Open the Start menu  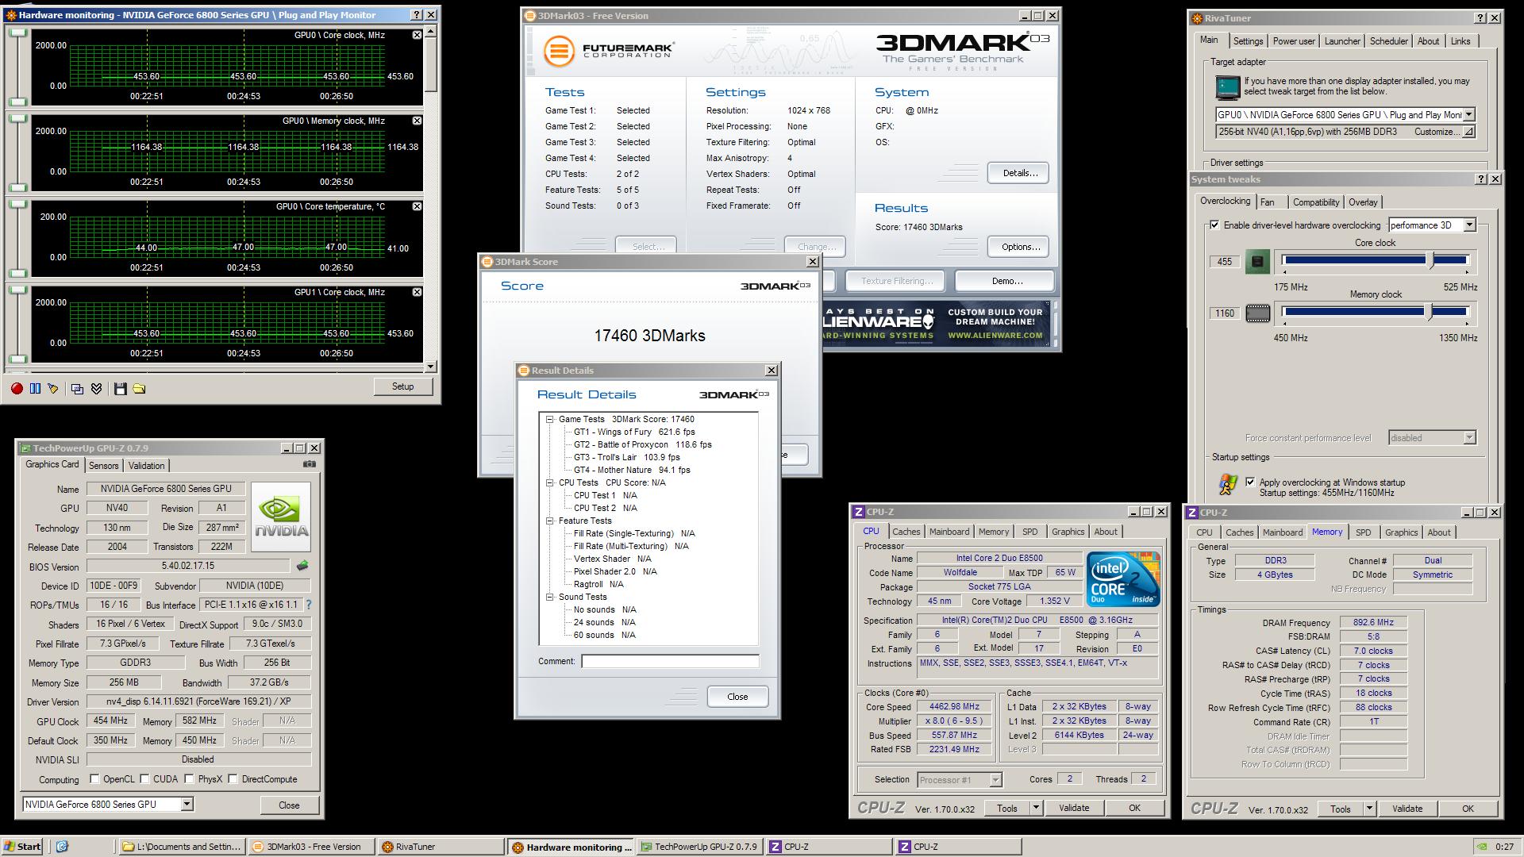[x=22, y=847]
